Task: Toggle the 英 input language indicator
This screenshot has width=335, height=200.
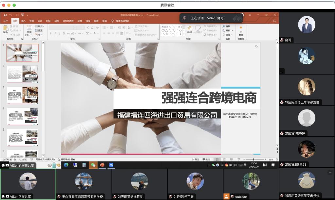Action: point(245,165)
